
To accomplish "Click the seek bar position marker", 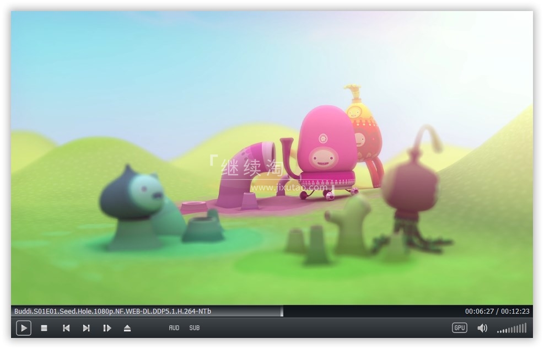I will coord(282,312).
